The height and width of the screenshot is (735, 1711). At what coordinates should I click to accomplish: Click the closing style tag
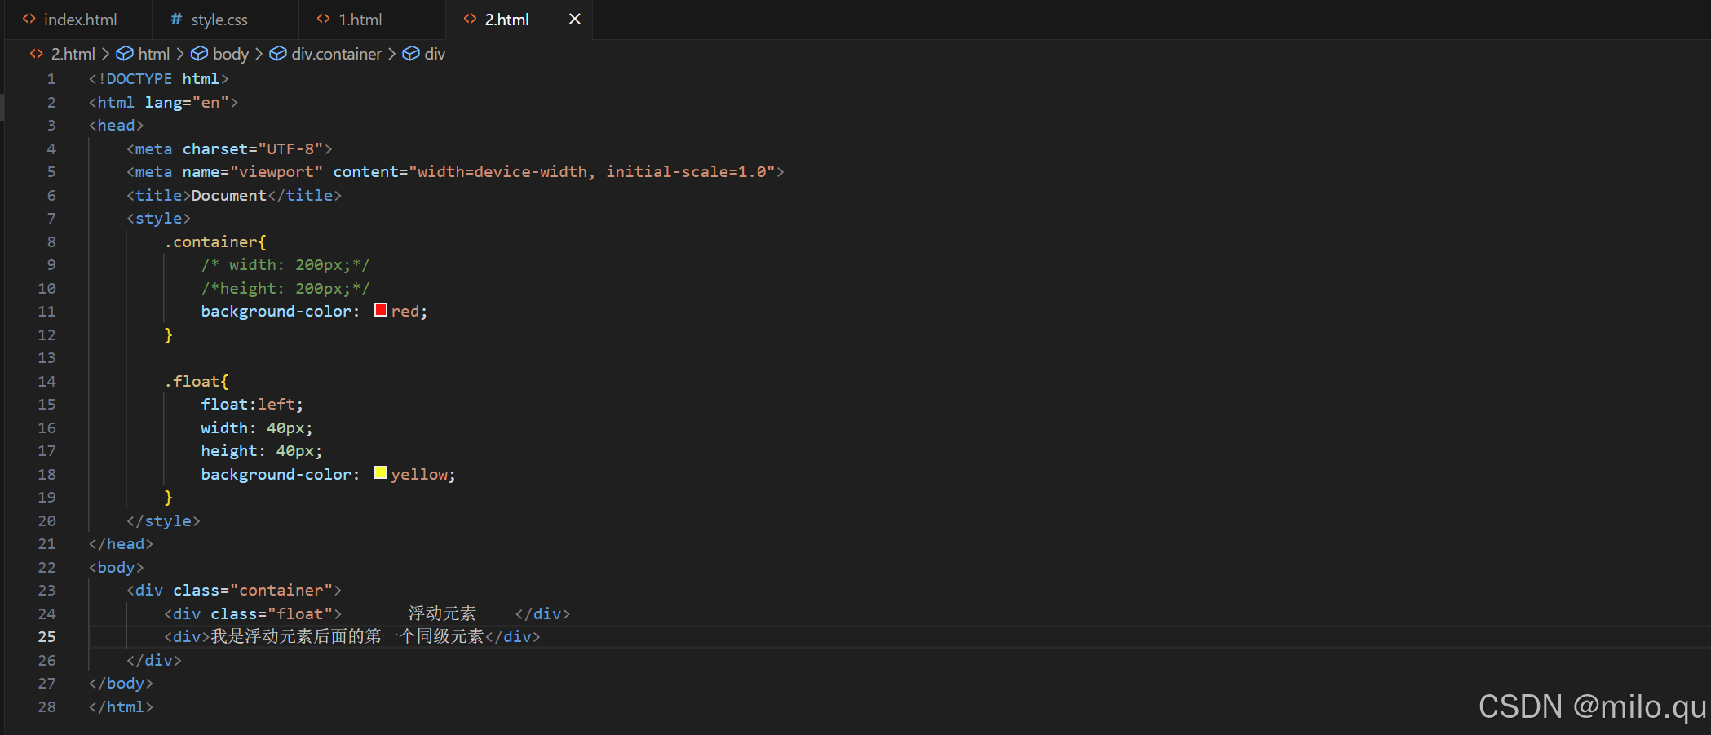point(163,521)
